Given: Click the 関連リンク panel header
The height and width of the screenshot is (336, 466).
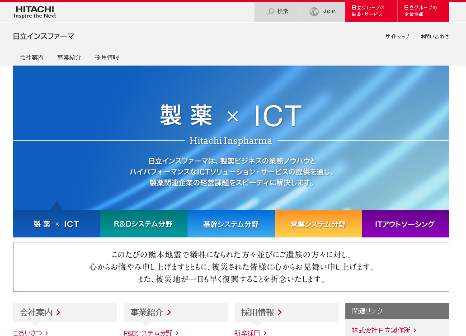Looking at the screenshot, I should (x=397, y=311).
